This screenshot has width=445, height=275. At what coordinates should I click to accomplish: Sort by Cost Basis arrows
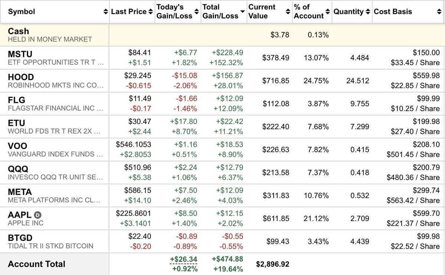click(439, 12)
